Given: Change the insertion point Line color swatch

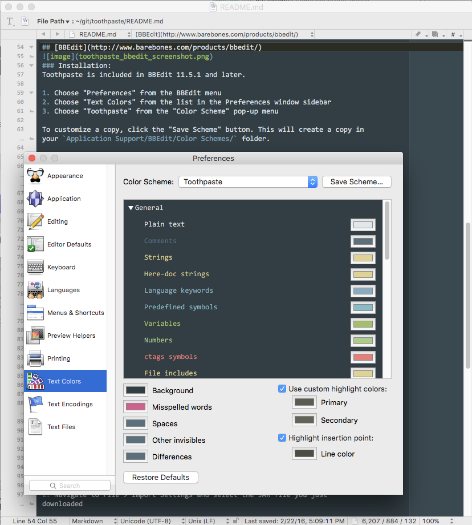Looking at the screenshot, I should pos(304,454).
